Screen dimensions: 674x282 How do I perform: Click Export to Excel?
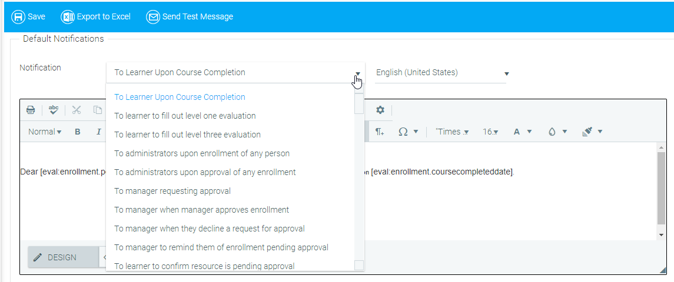tap(96, 16)
